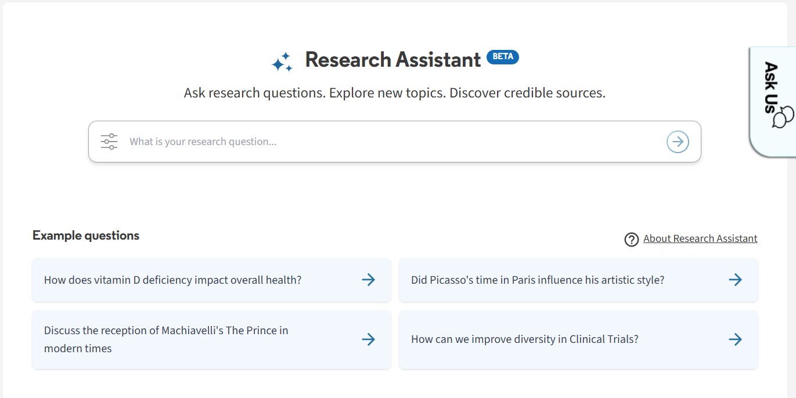Click the question mark help icon
Screen dimensions: 796x398
(631, 239)
